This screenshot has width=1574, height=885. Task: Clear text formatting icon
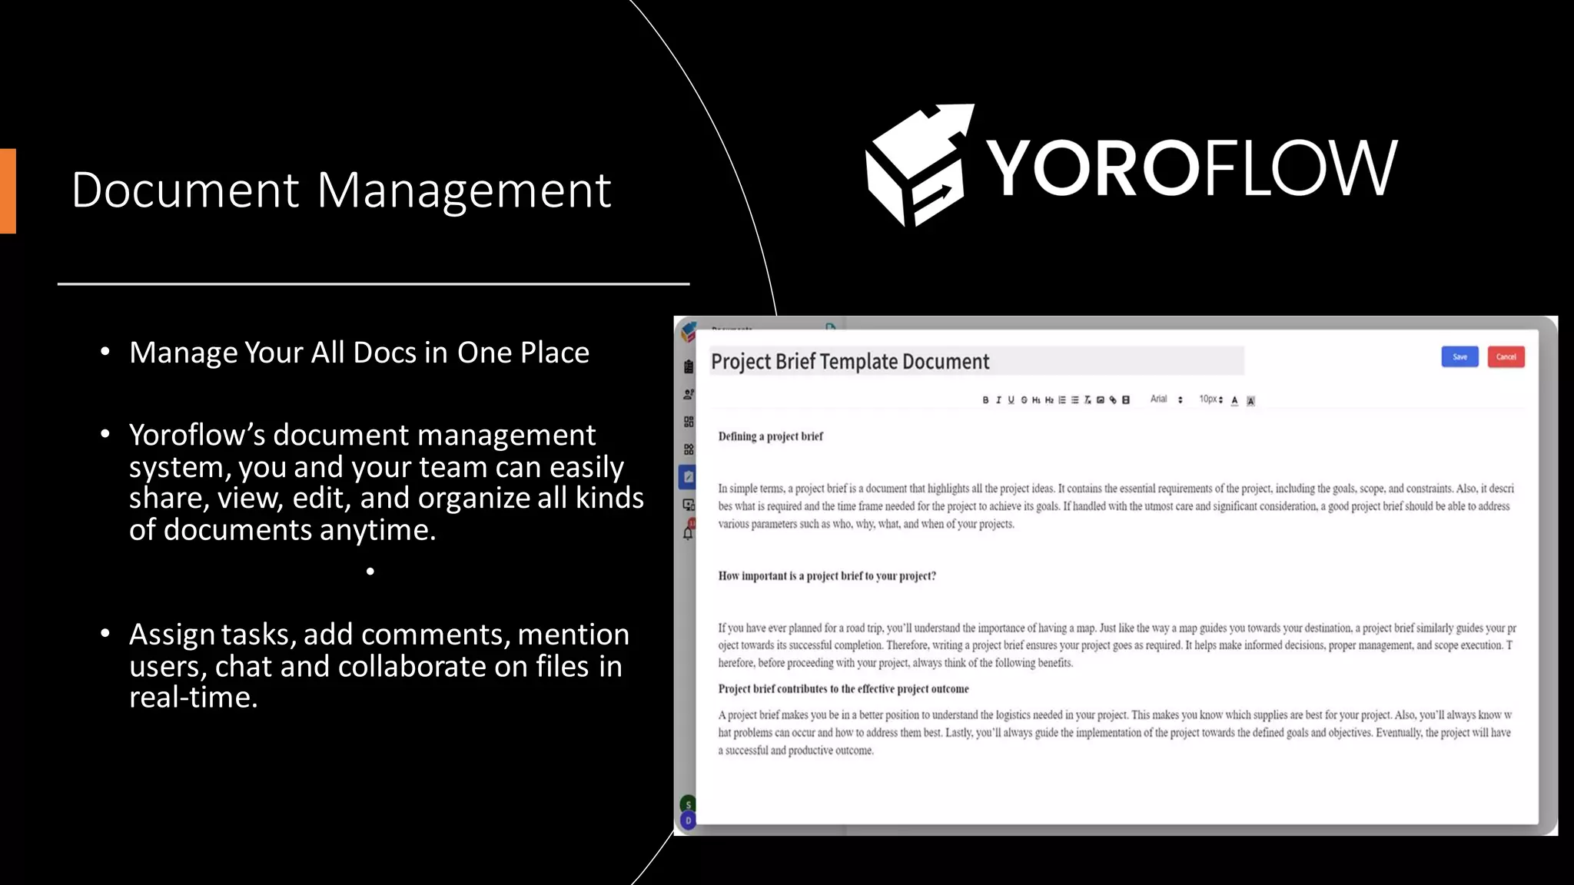(1088, 399)
